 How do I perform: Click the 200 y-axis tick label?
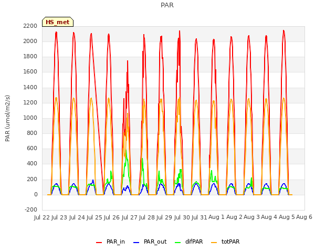tap(32, 180)
